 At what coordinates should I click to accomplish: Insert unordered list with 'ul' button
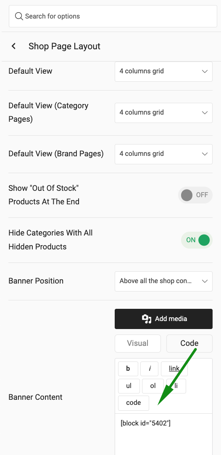[129, 385]
